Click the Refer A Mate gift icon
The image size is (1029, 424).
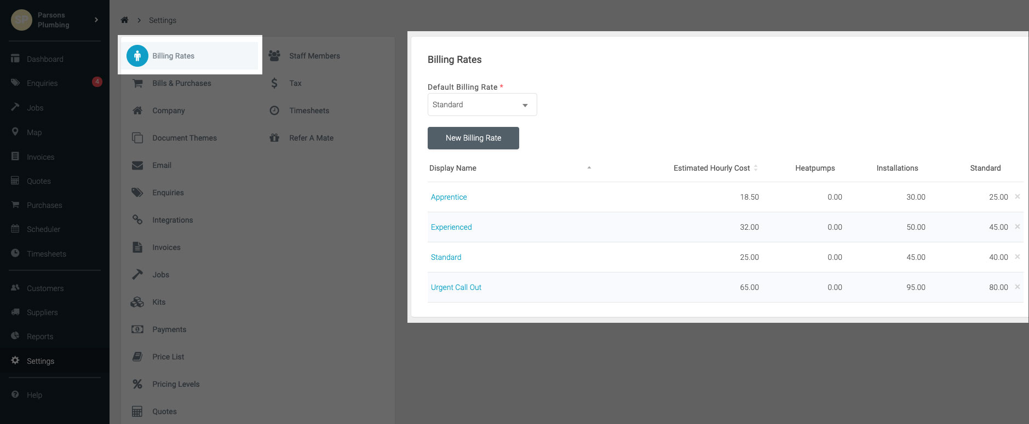(x=274, y=138)
